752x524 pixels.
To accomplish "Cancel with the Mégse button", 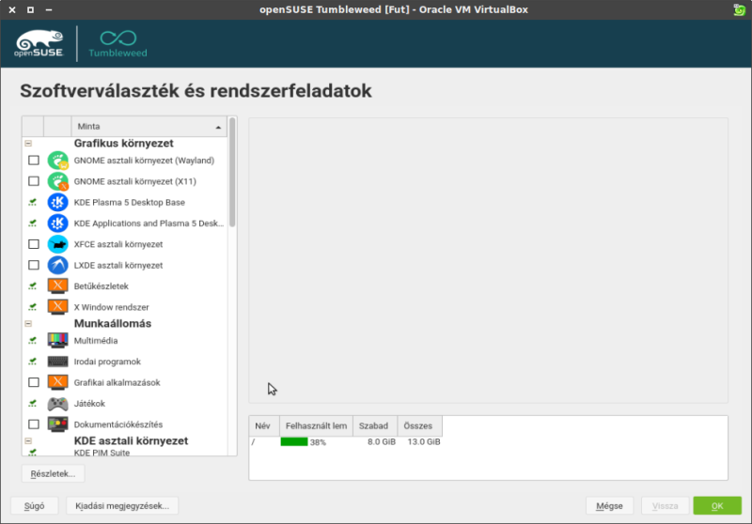I will [x=609, y=506].
